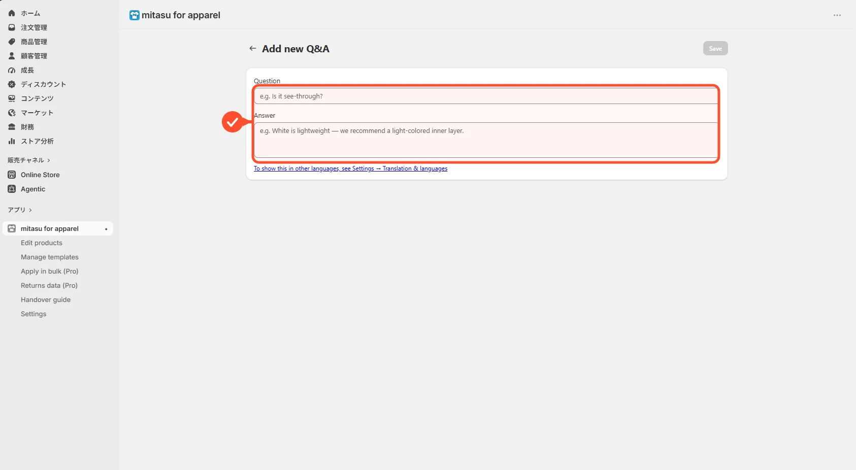This screenshot has width=856, height=470.
Task: Focus the Question input field
Action: [x=486, y=96]
